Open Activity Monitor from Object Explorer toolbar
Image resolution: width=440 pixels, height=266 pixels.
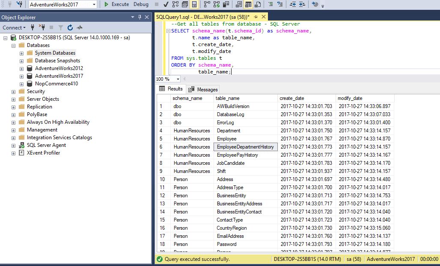(80, 28)
